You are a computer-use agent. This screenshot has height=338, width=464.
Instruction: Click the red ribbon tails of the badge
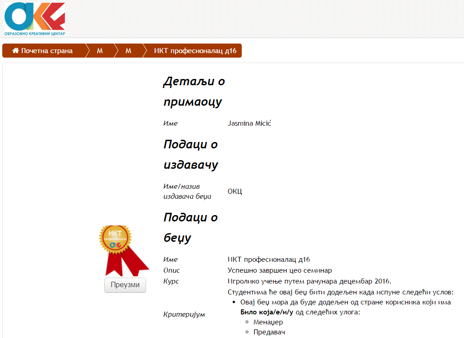[x=123, y=264]
